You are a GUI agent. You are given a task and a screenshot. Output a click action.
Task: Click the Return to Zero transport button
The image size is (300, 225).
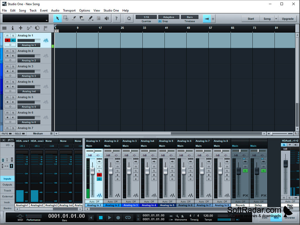click(x=91, y=217)
